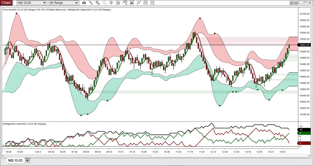This screenshot has width=313, height=166.
Task: Click the greyed zoom out magnifier
Action: pyautogui.click(x=104, y=3)
